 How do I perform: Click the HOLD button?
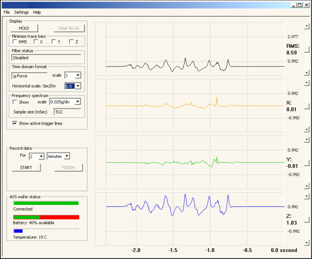click(x=24, y=28)
